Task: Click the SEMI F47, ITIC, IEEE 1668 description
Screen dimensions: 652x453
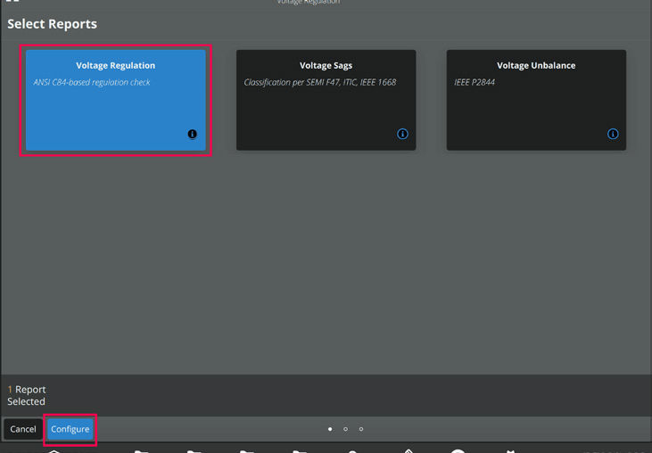Action: 319,82
